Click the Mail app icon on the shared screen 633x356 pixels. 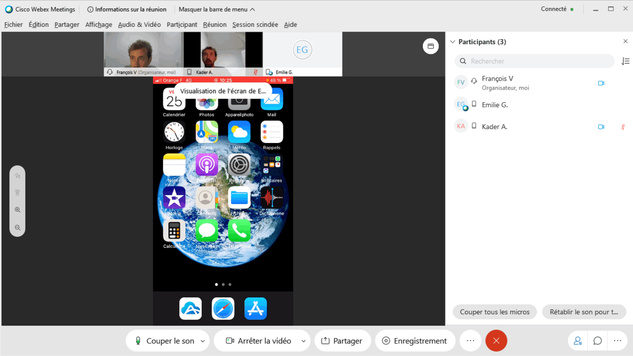[x=272, y=100]
